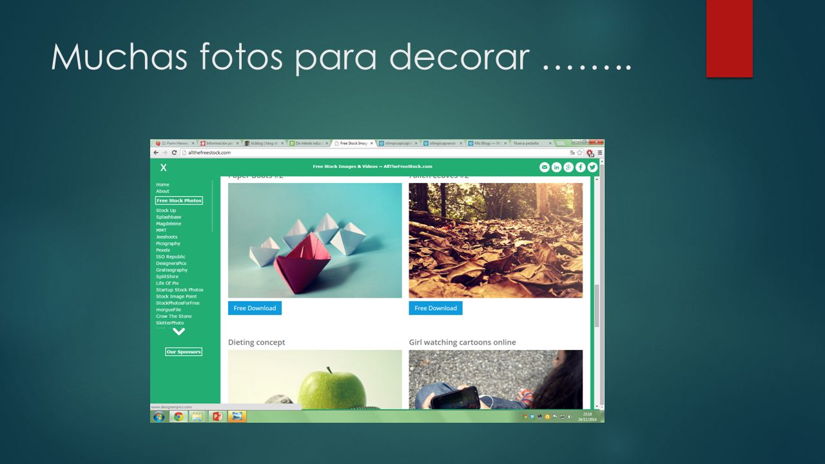Click the page's vertical scrollbar thumb

596,306
